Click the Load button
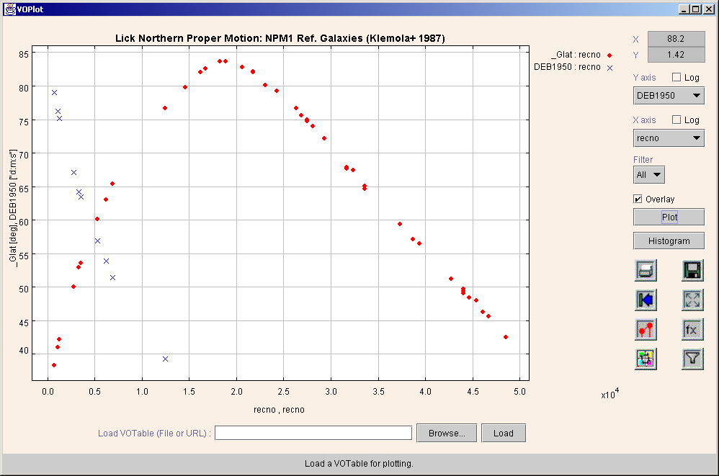This screenshot has height=476, width=719. point(504,433)
